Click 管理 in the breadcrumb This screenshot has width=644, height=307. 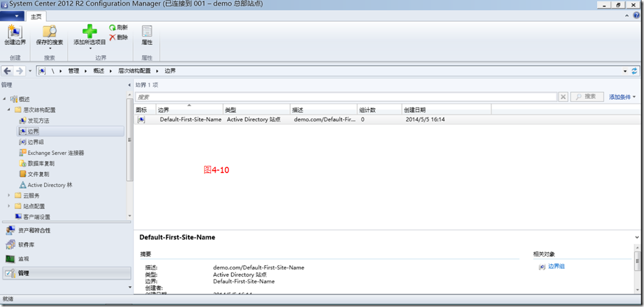73,71
